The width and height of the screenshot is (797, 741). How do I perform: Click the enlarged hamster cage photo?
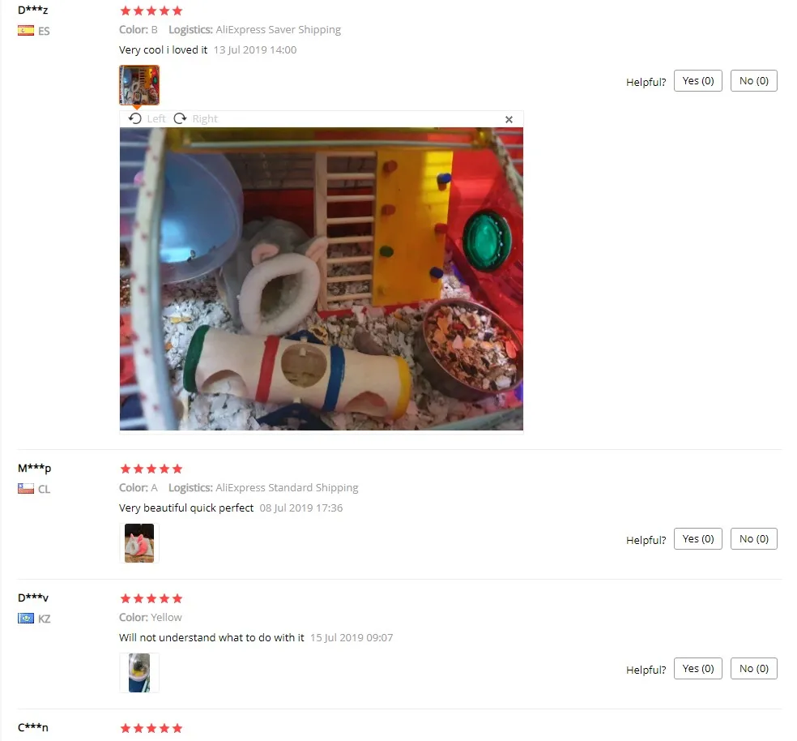tap(322, 279)
